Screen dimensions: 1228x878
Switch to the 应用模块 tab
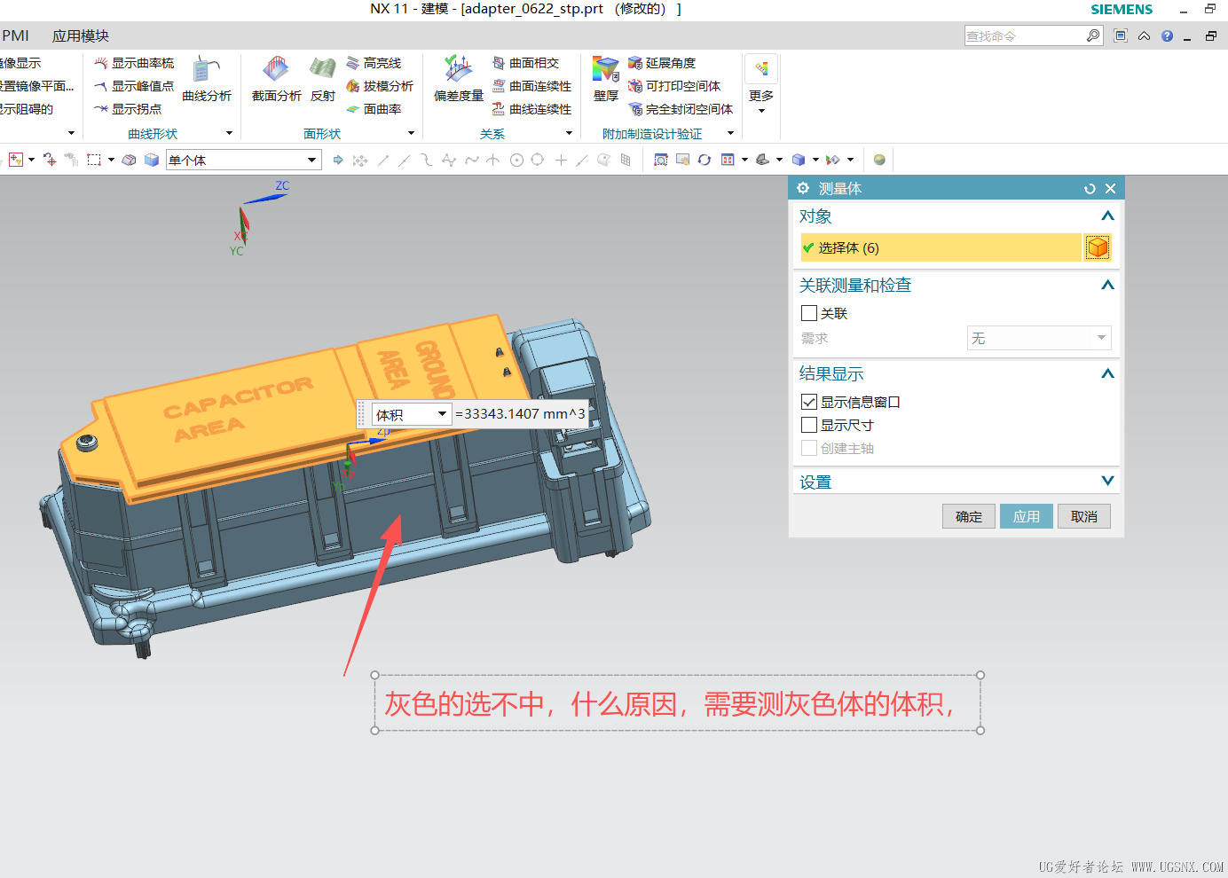(x=81, y=36)
